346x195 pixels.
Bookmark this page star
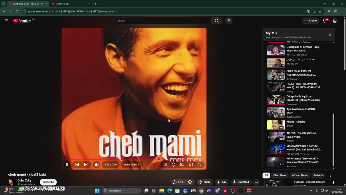click(x=320, y=11)
